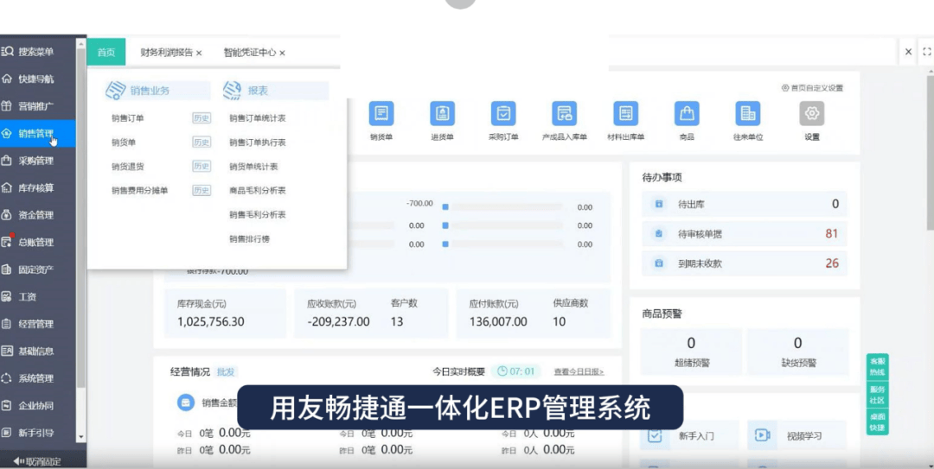Open 销售订单执行表 report
The height and width of the screenshot is (469, 934).
coord(258,143)
